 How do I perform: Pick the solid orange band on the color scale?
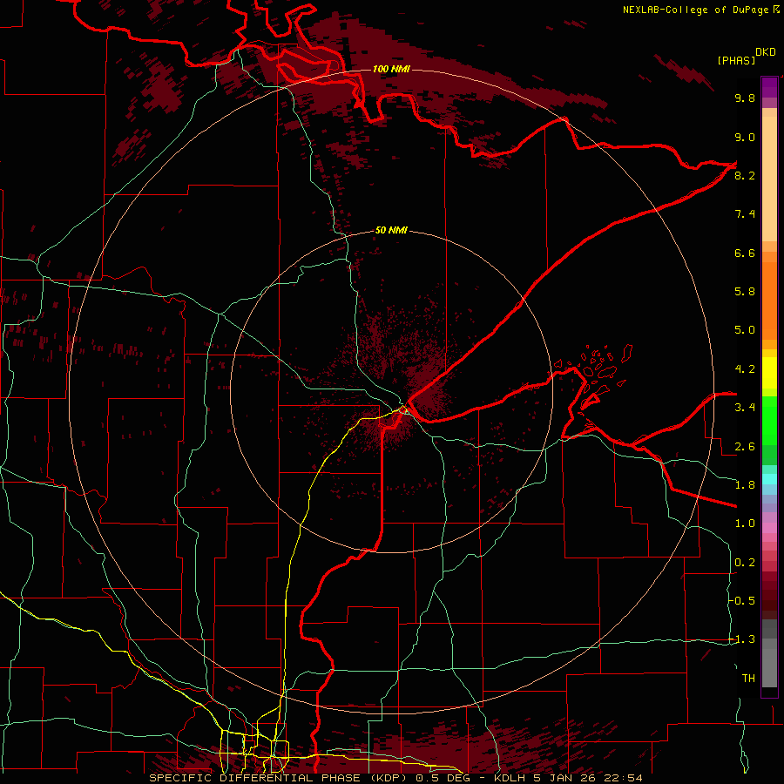tap(769, 300)
